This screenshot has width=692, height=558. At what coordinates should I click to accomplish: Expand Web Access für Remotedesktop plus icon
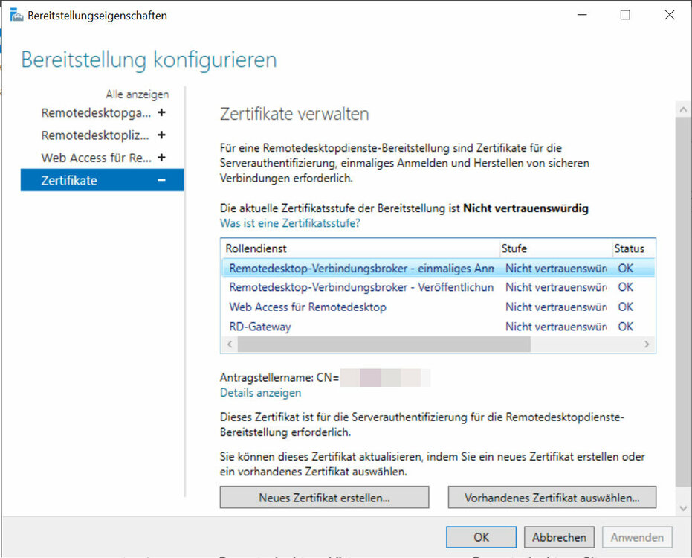161,158
